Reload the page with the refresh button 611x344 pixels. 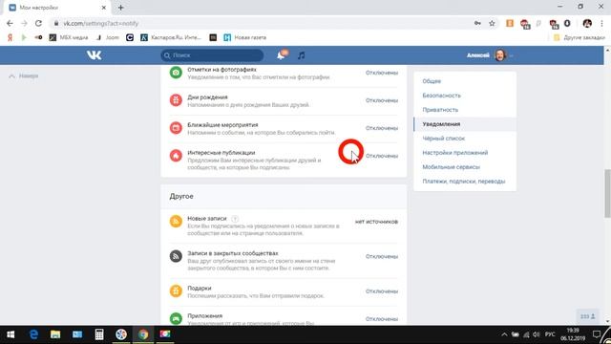coord(38,23)
